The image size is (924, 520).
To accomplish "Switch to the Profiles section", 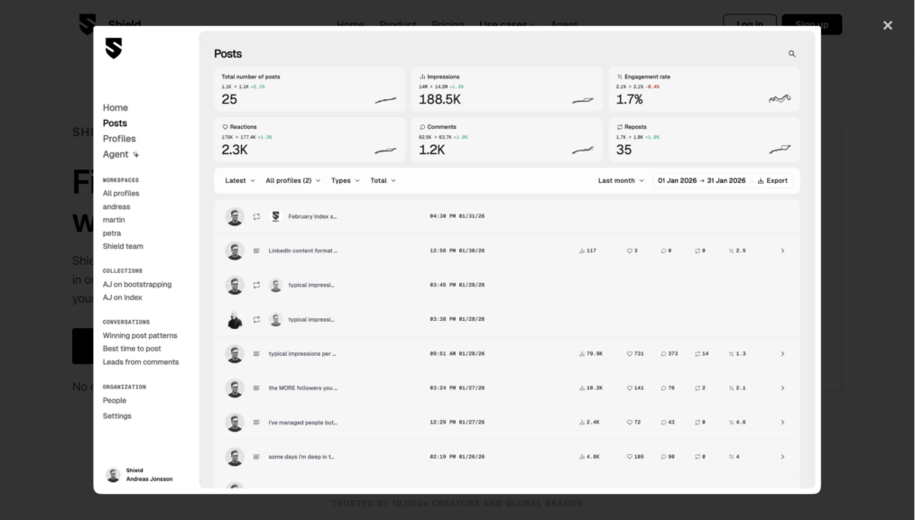I will click(x=119, y=138).
